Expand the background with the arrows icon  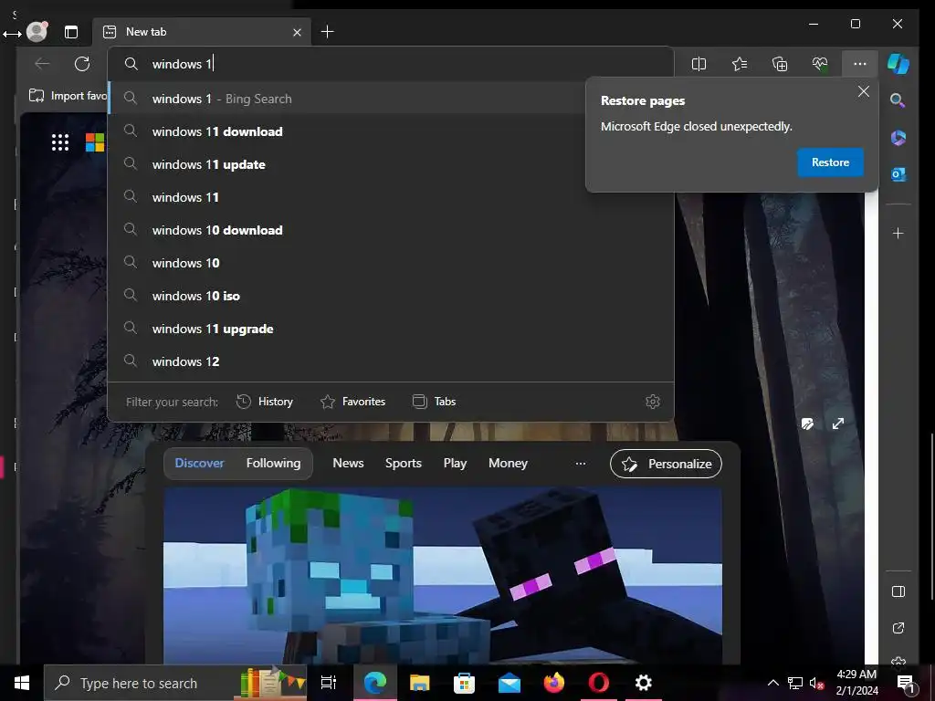coord(838,424)
